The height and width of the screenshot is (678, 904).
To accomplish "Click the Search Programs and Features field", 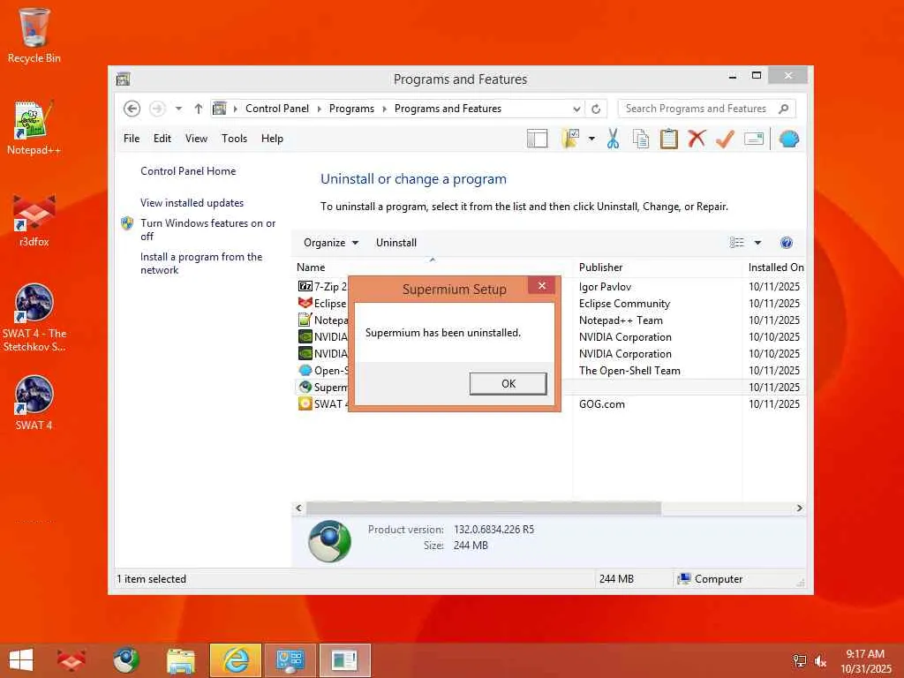I will pyautogui.click(x=696, y=109).
